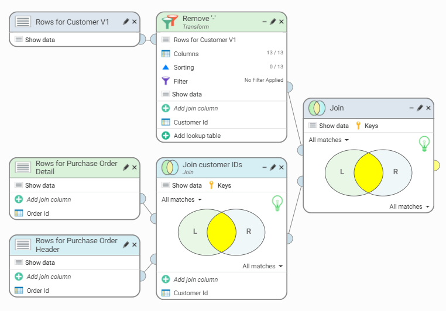Click the lightbulb icon in Join customer IDs node
The image size is (446, 311).
[x=277, y=203]
